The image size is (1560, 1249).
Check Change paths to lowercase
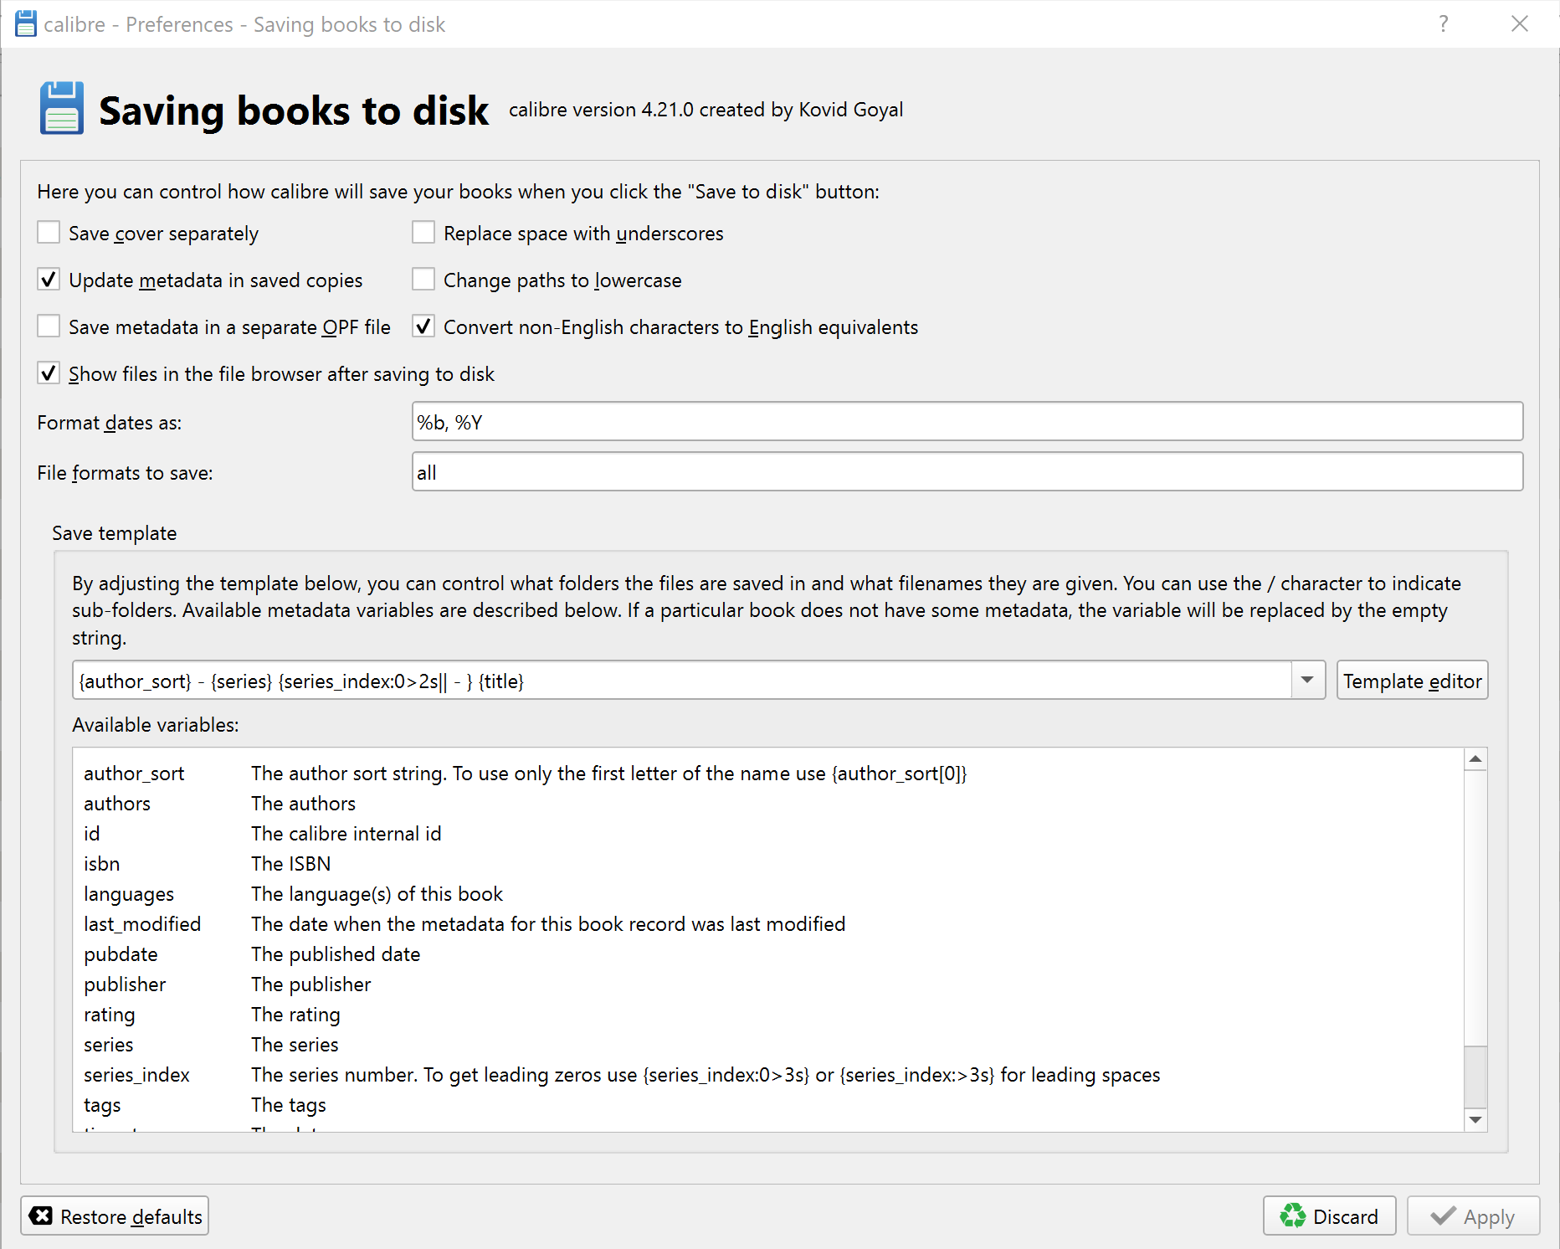coord(423,280)
